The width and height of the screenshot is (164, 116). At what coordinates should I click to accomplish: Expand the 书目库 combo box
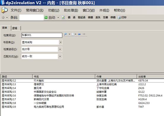[x=60, y=42]
